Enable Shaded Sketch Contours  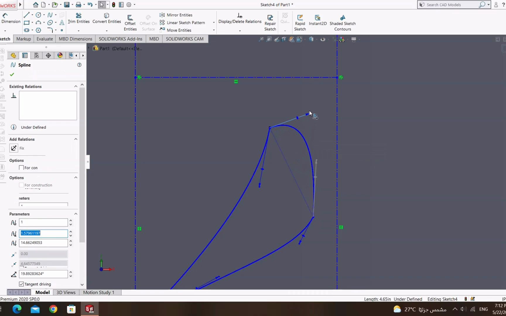click(342, 22)
